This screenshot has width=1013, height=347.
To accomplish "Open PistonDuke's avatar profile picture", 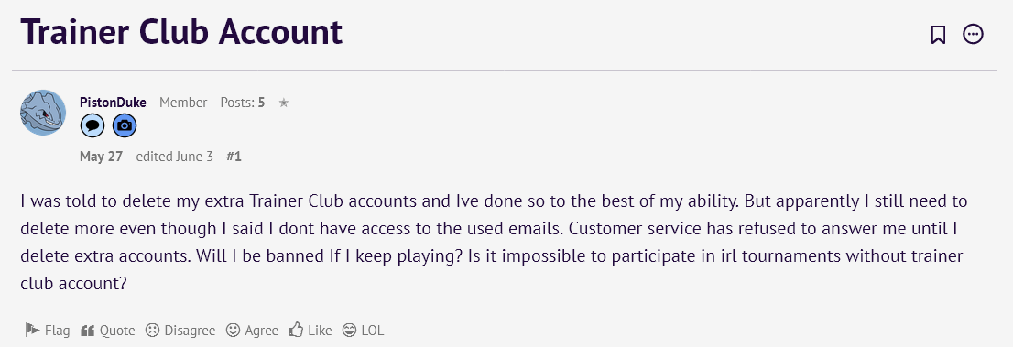I will point(43,113).
